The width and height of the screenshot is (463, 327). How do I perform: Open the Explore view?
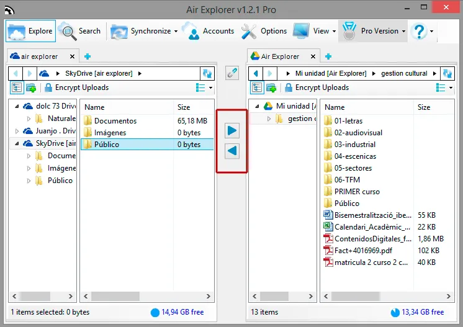(30, 31)
